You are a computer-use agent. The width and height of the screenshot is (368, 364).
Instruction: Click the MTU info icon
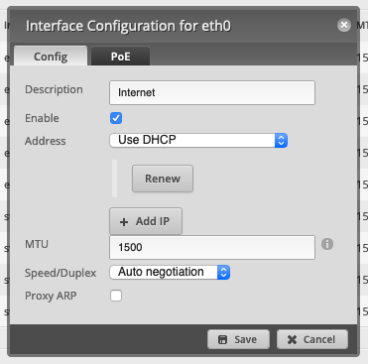(x=327, y=244)
